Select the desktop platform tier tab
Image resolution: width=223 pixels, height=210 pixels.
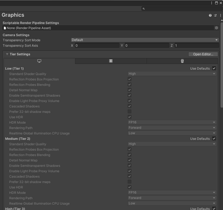[x=39, y=61]
